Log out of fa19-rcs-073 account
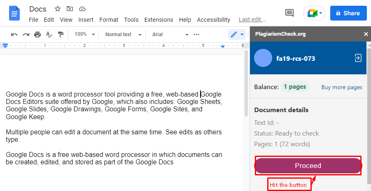 pyautogui.click(x=358, y=58)
